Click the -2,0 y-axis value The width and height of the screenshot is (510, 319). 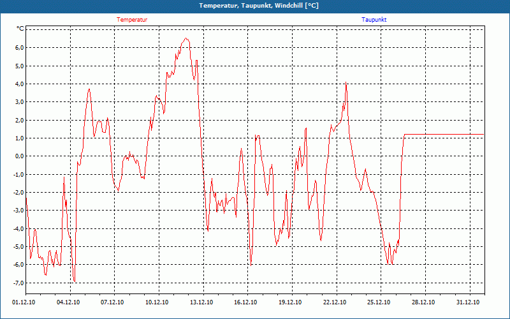pos(18,193)
